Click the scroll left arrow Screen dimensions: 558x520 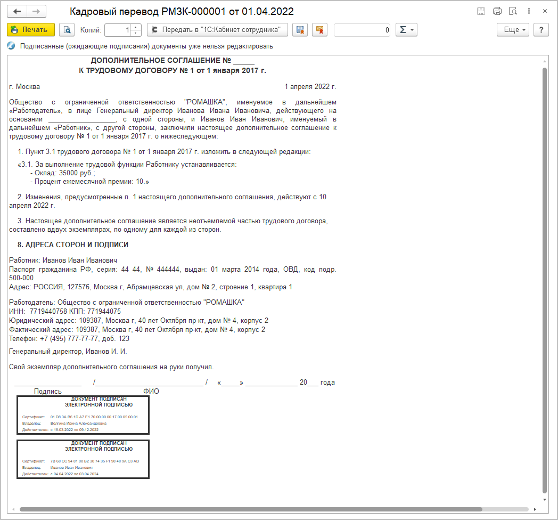[x=13, y=509]
